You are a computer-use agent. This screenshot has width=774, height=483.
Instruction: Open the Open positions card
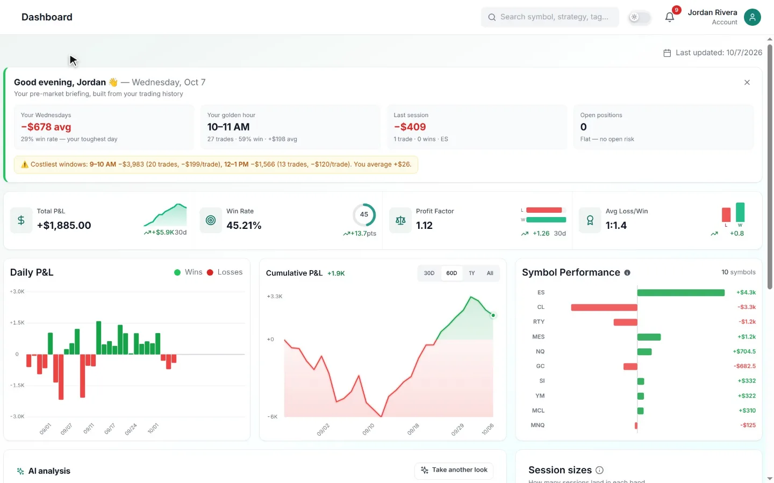point(664,127)
